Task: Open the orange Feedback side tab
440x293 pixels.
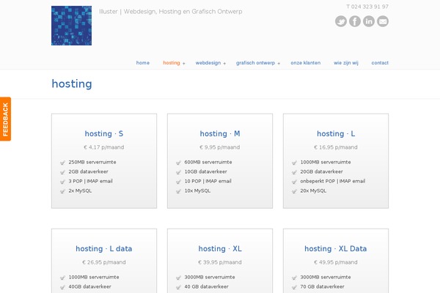Action: pos(5,119)
